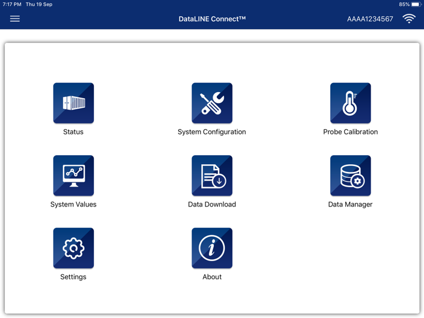Tap the battery indicator in status bar
This screenshot has width=424, height=318.
(x=416, y=4)
